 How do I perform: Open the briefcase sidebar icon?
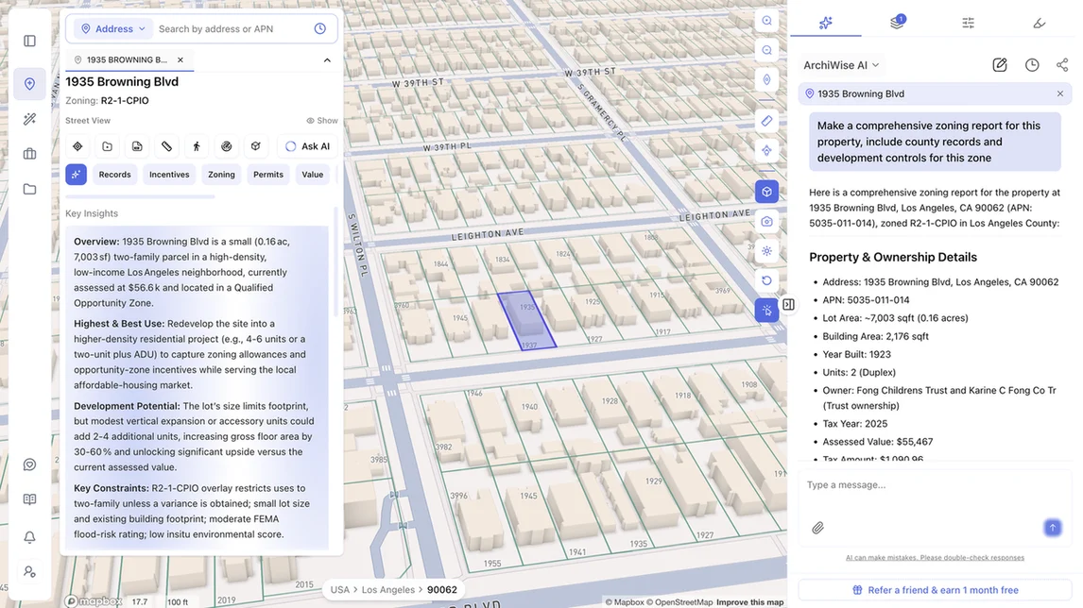click(29, 154)
